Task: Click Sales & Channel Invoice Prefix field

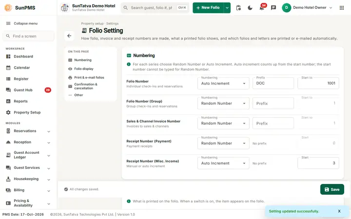Action: pos(273,123)
